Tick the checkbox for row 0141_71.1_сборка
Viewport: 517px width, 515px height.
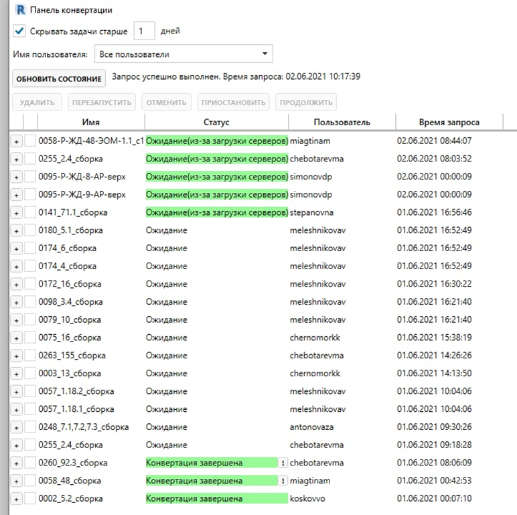coord(30,212)
